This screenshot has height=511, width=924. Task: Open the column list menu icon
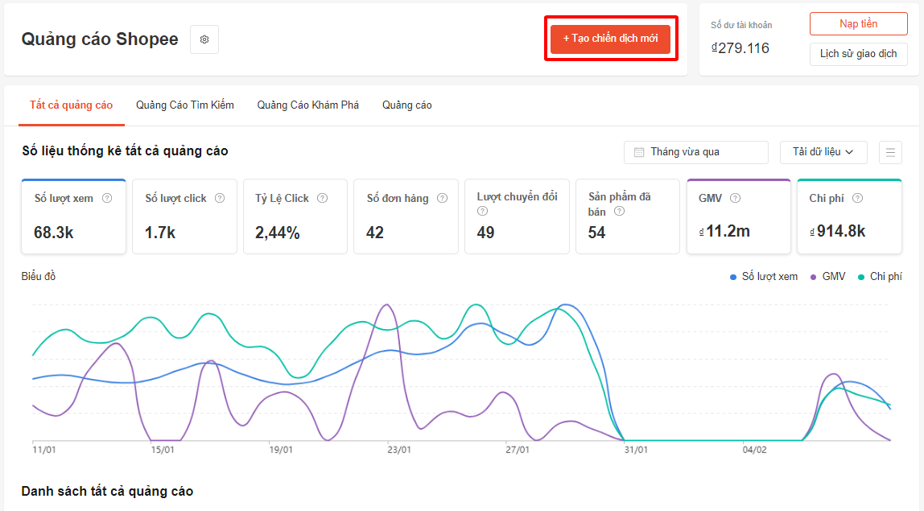click(890, 152)
